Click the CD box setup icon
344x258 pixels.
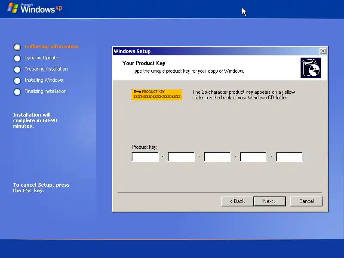click(310, 68)
